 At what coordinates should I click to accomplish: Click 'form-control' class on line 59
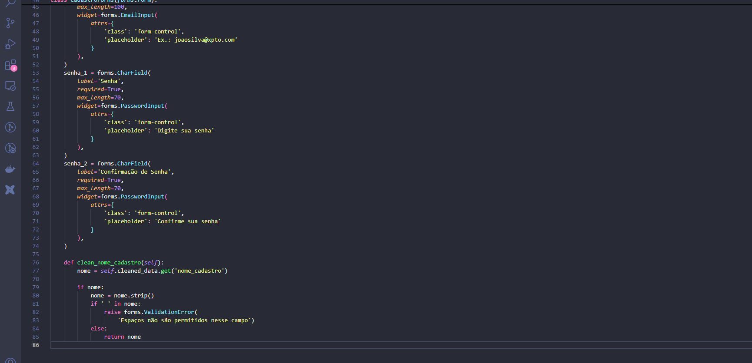point(157,122)
